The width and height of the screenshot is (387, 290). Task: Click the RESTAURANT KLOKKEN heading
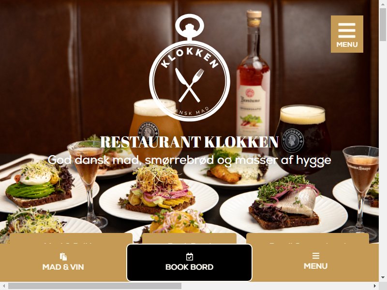tap(189, 142)
